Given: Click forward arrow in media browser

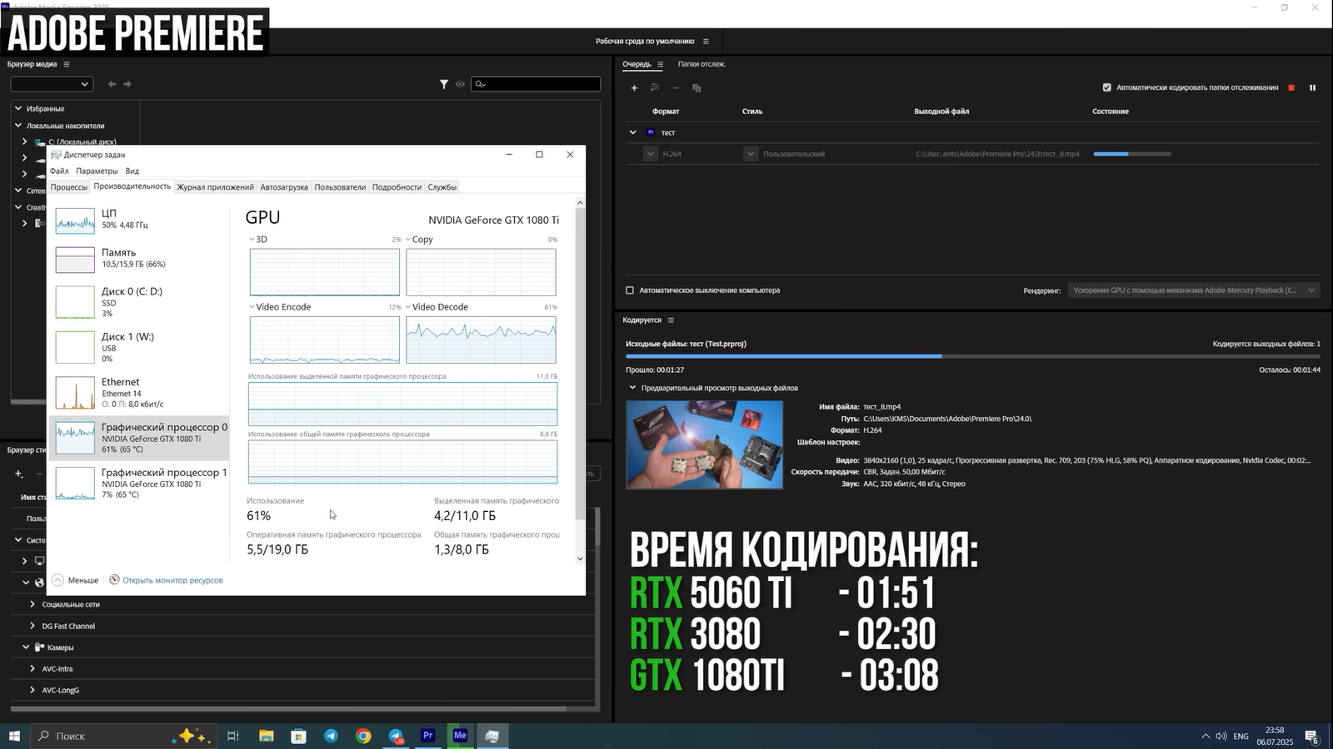Looking at the screenshot, I should [127, 84].
